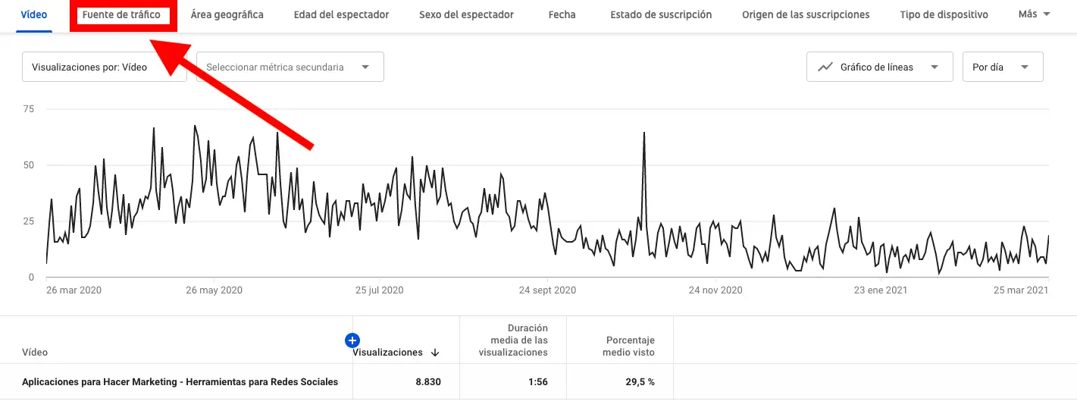Open the Área geográfica tab

pos(227,15)
